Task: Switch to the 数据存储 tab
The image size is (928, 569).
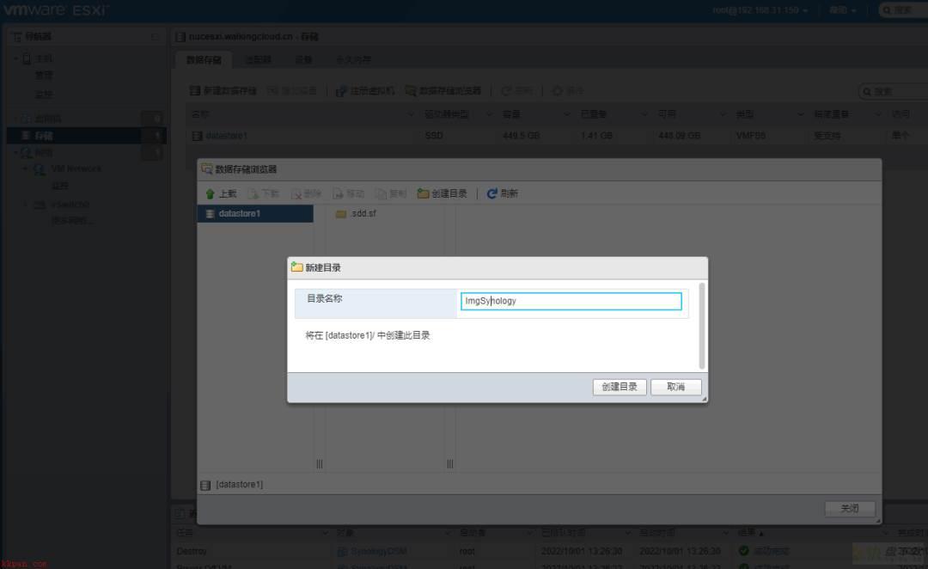Action: point(204,60)
